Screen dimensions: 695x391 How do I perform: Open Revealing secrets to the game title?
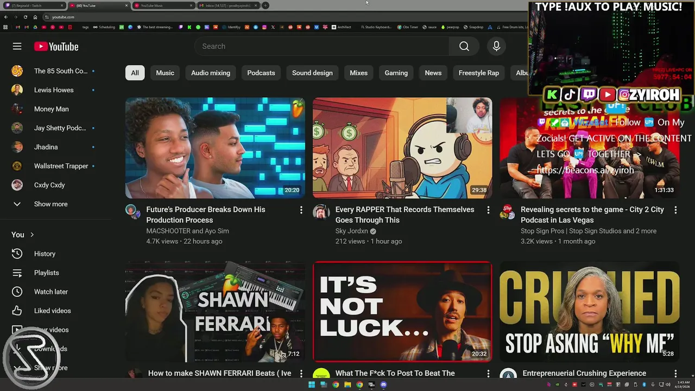592,215
